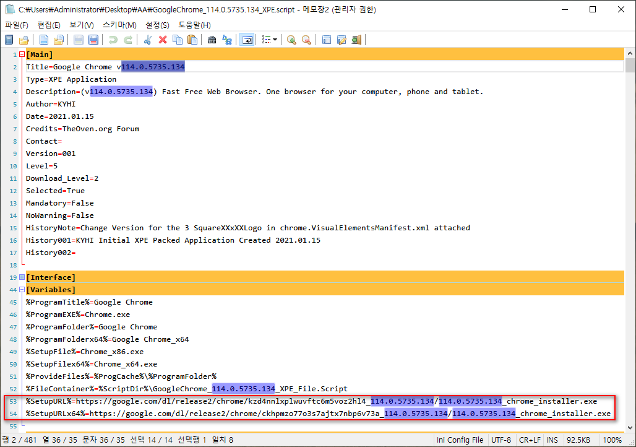Click the '%SetupFile%=Chrome_x86.exe' line
Screen dimensions: 636x447
point(85,352)
